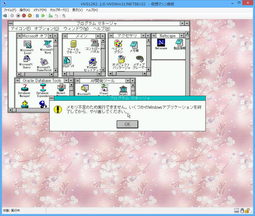Select the 製品情報 icon in Netscape group
The height and width of the screenshot is (216, 255).
(179, 44)
